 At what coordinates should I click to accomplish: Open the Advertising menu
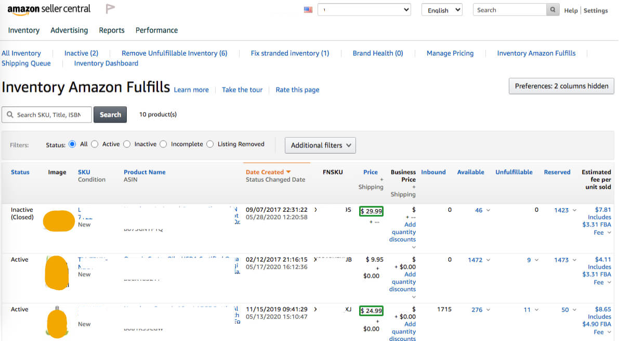tap(69, 30)
